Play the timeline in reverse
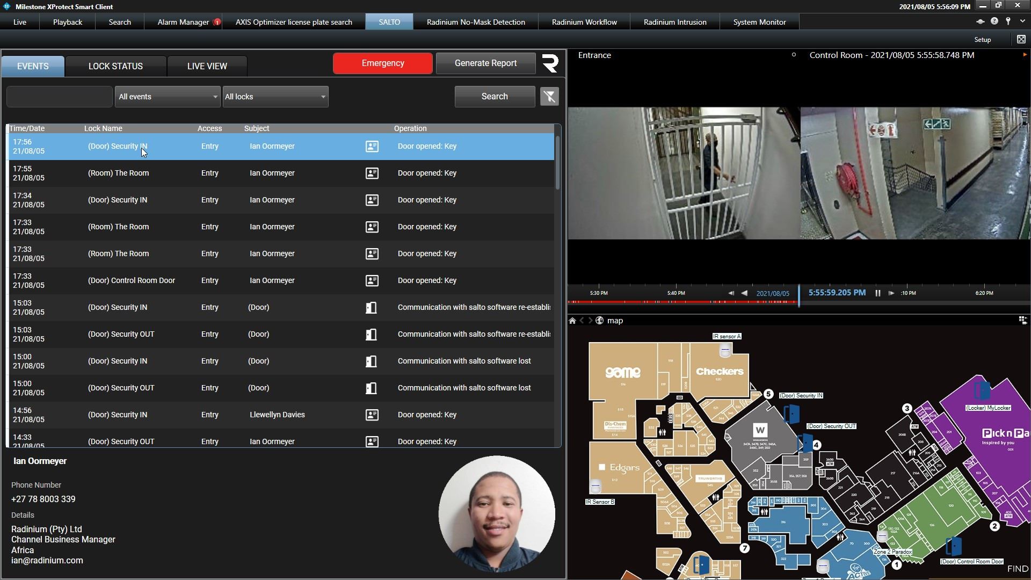 (x=744, y=293)
